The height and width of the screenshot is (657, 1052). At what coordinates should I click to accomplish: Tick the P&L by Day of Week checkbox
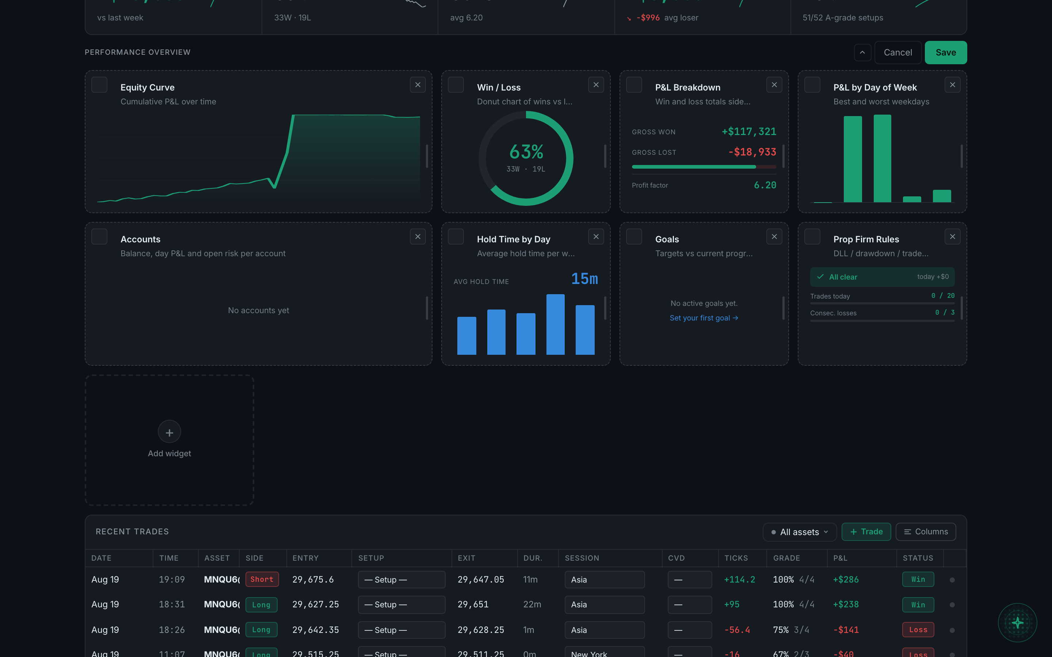coord(812,85)
